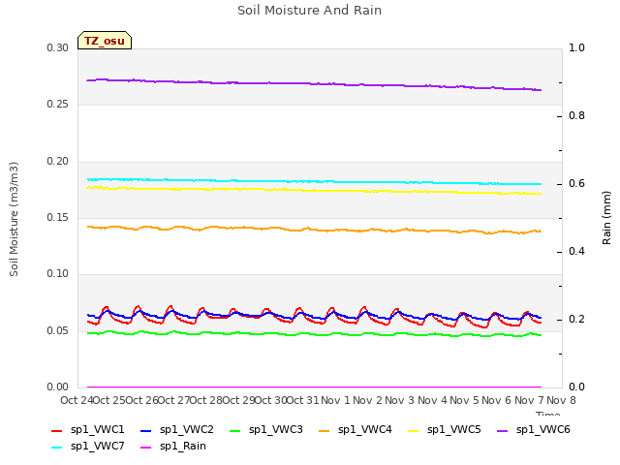Viewport: 620px width, 465px height.
Task: Select the sp1_VWC7 legend label
Action: [97, 447]
